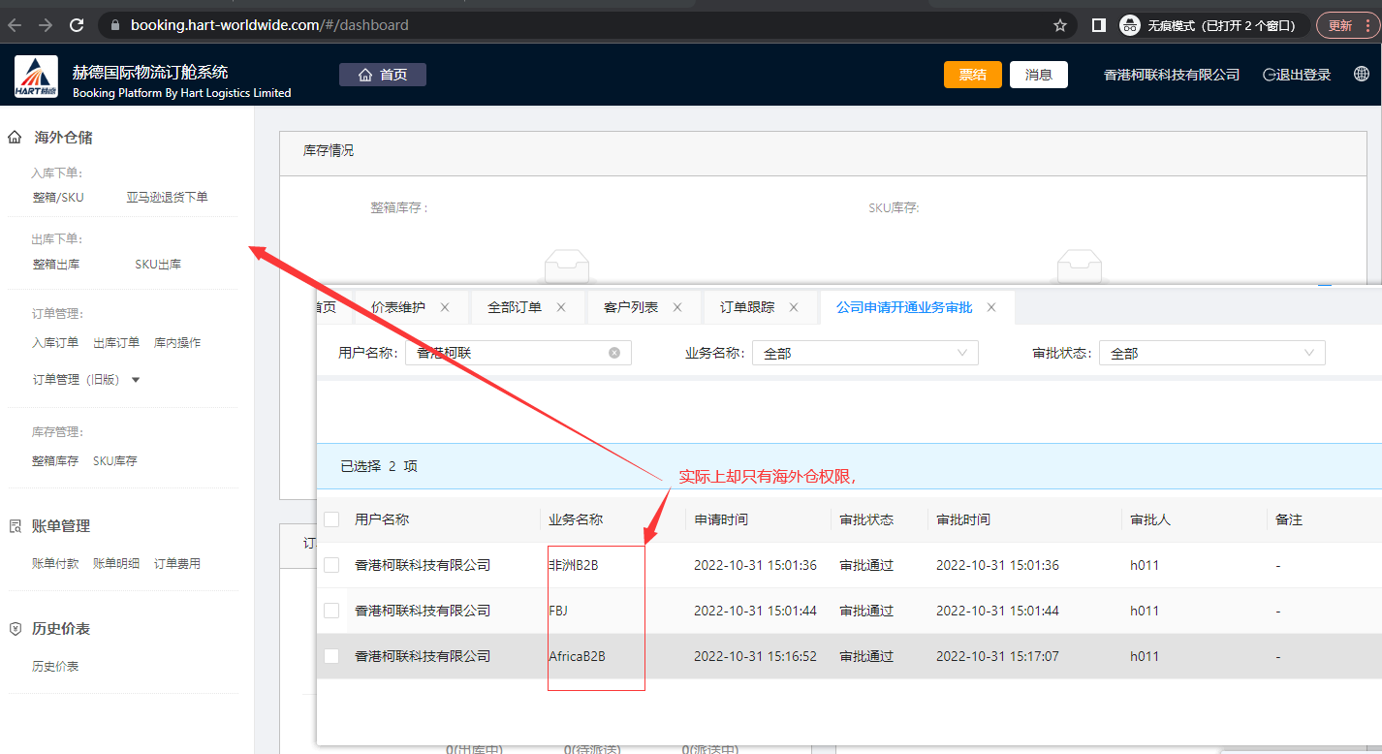Image resolution: width=1382 pixels, height=754 pixels.
Task: Tick the select-all checkbox in table header
Action: coord(331,519)
